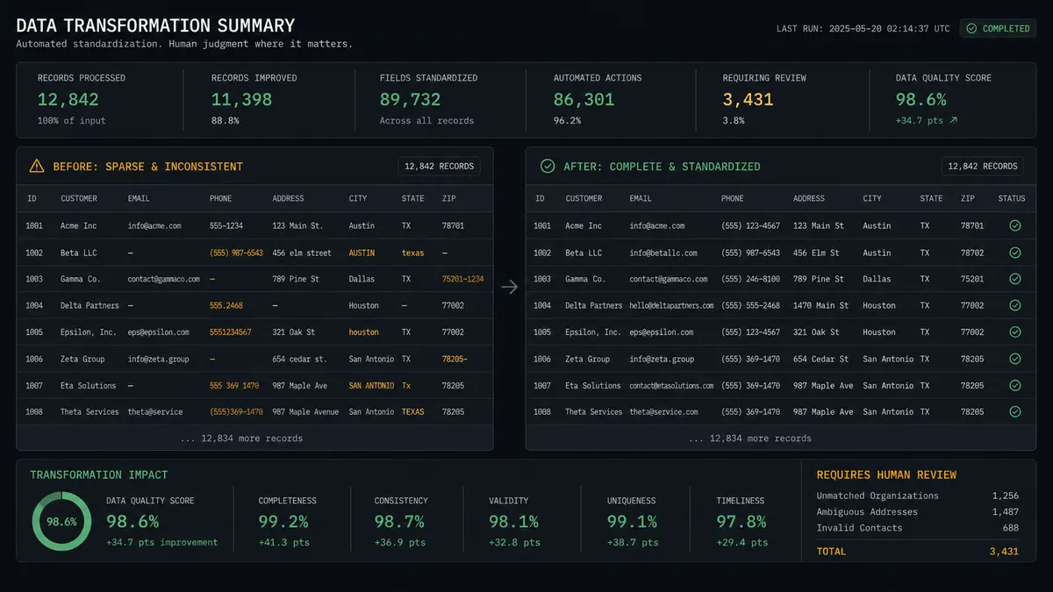Click the EMAIL column header in BEFORE table
1053x592 pixels.
pyautogui.click(x=139, y=198)
